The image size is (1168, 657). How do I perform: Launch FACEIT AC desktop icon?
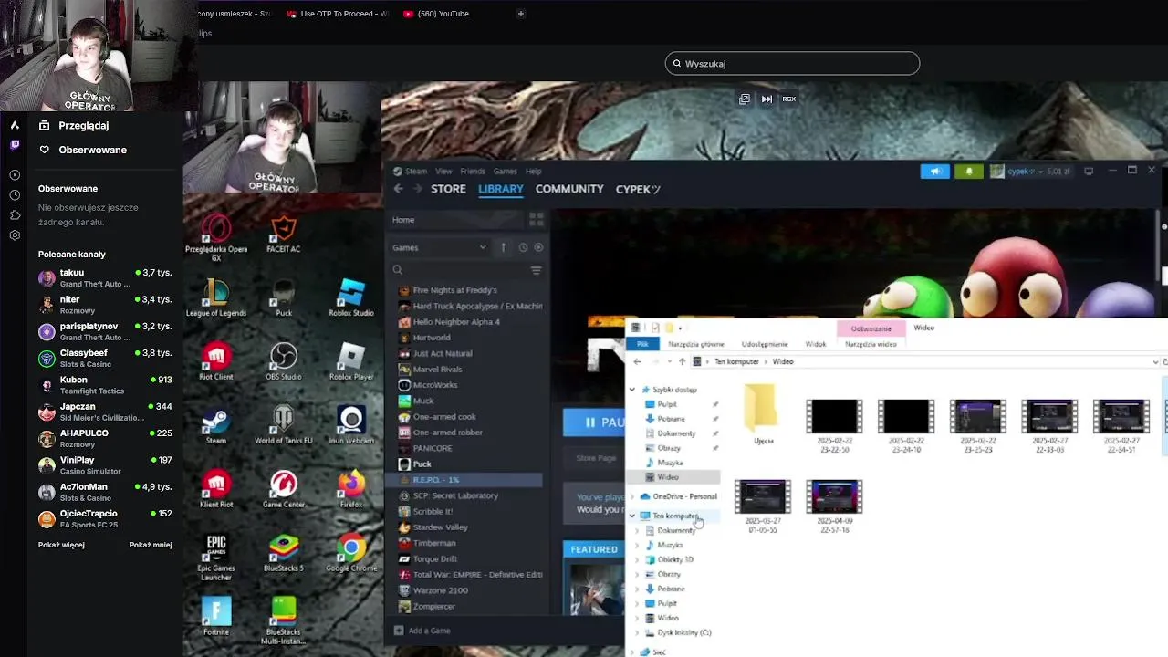[284, 235]
